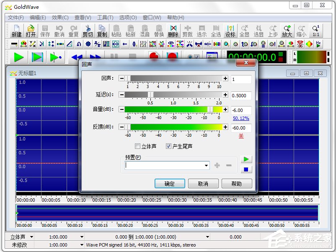Click the 1:1 zoom icon

pos(315,31)
